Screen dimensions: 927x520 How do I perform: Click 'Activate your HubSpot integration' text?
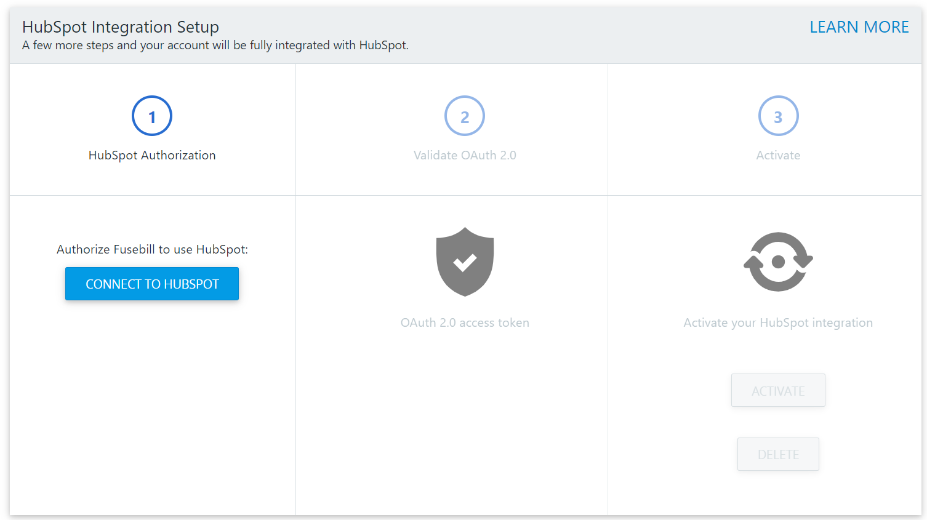778,322
